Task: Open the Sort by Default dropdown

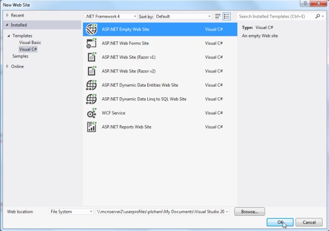Action: point(183,16)
